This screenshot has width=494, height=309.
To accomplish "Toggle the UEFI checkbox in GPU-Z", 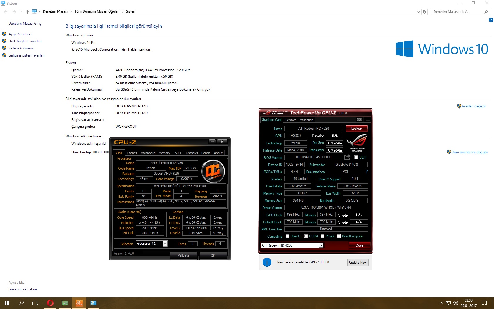I will (356, 157).
